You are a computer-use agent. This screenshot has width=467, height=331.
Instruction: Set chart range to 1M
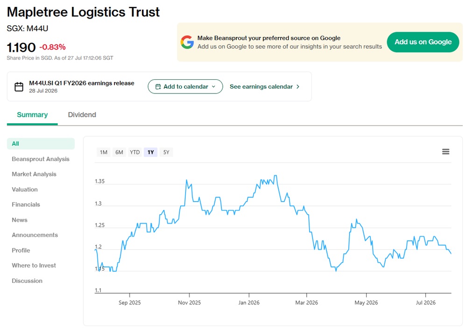(x=104, y=152)
